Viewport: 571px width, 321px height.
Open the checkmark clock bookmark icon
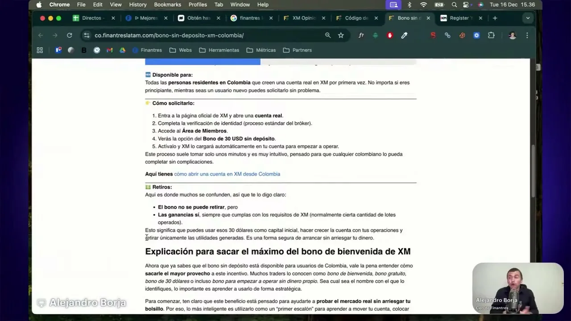97,50
